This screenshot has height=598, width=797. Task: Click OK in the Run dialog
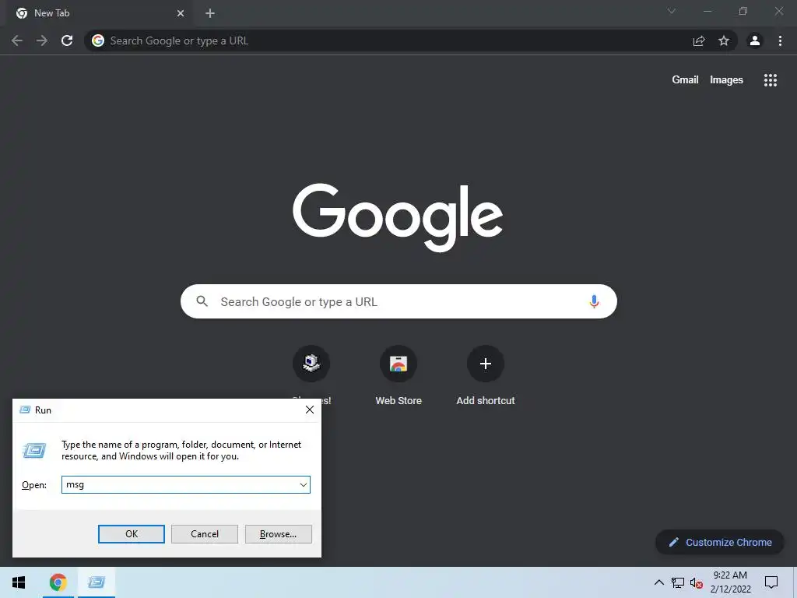131,534
